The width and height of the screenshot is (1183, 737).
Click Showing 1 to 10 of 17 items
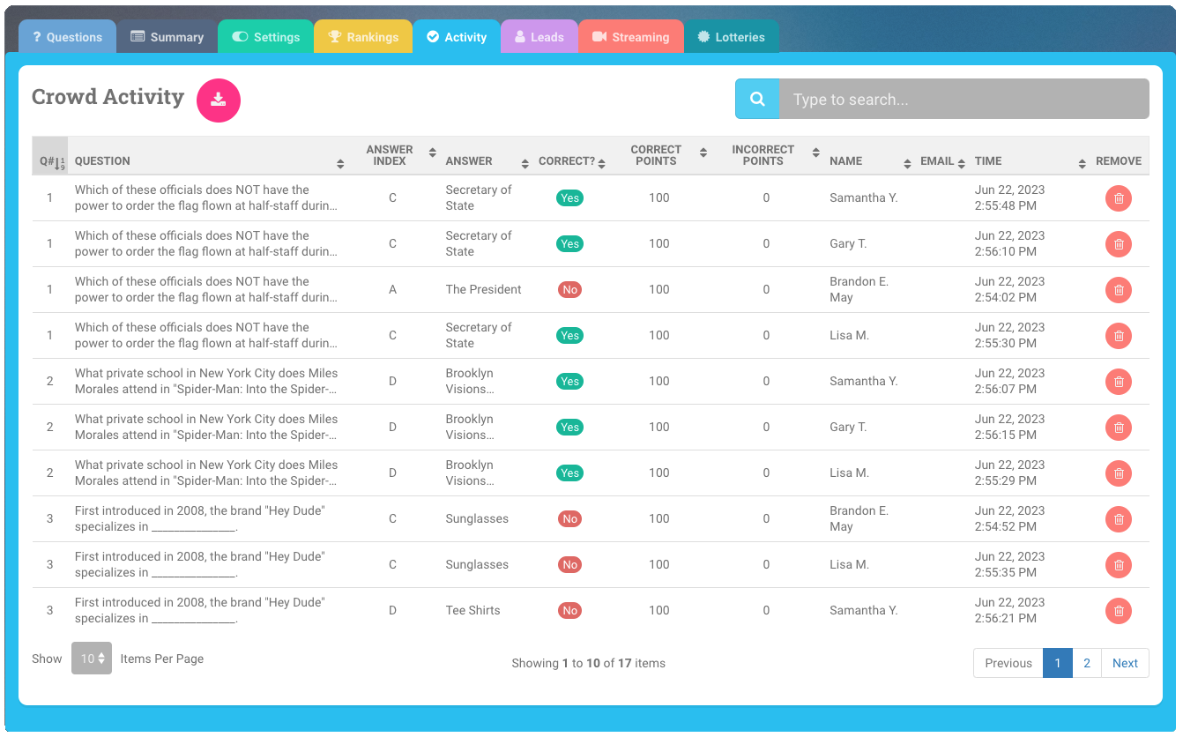(x=588, y=663)
